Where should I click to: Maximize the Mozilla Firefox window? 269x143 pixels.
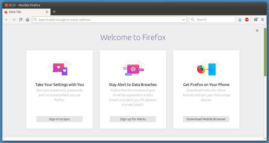[x=14, y=5]
